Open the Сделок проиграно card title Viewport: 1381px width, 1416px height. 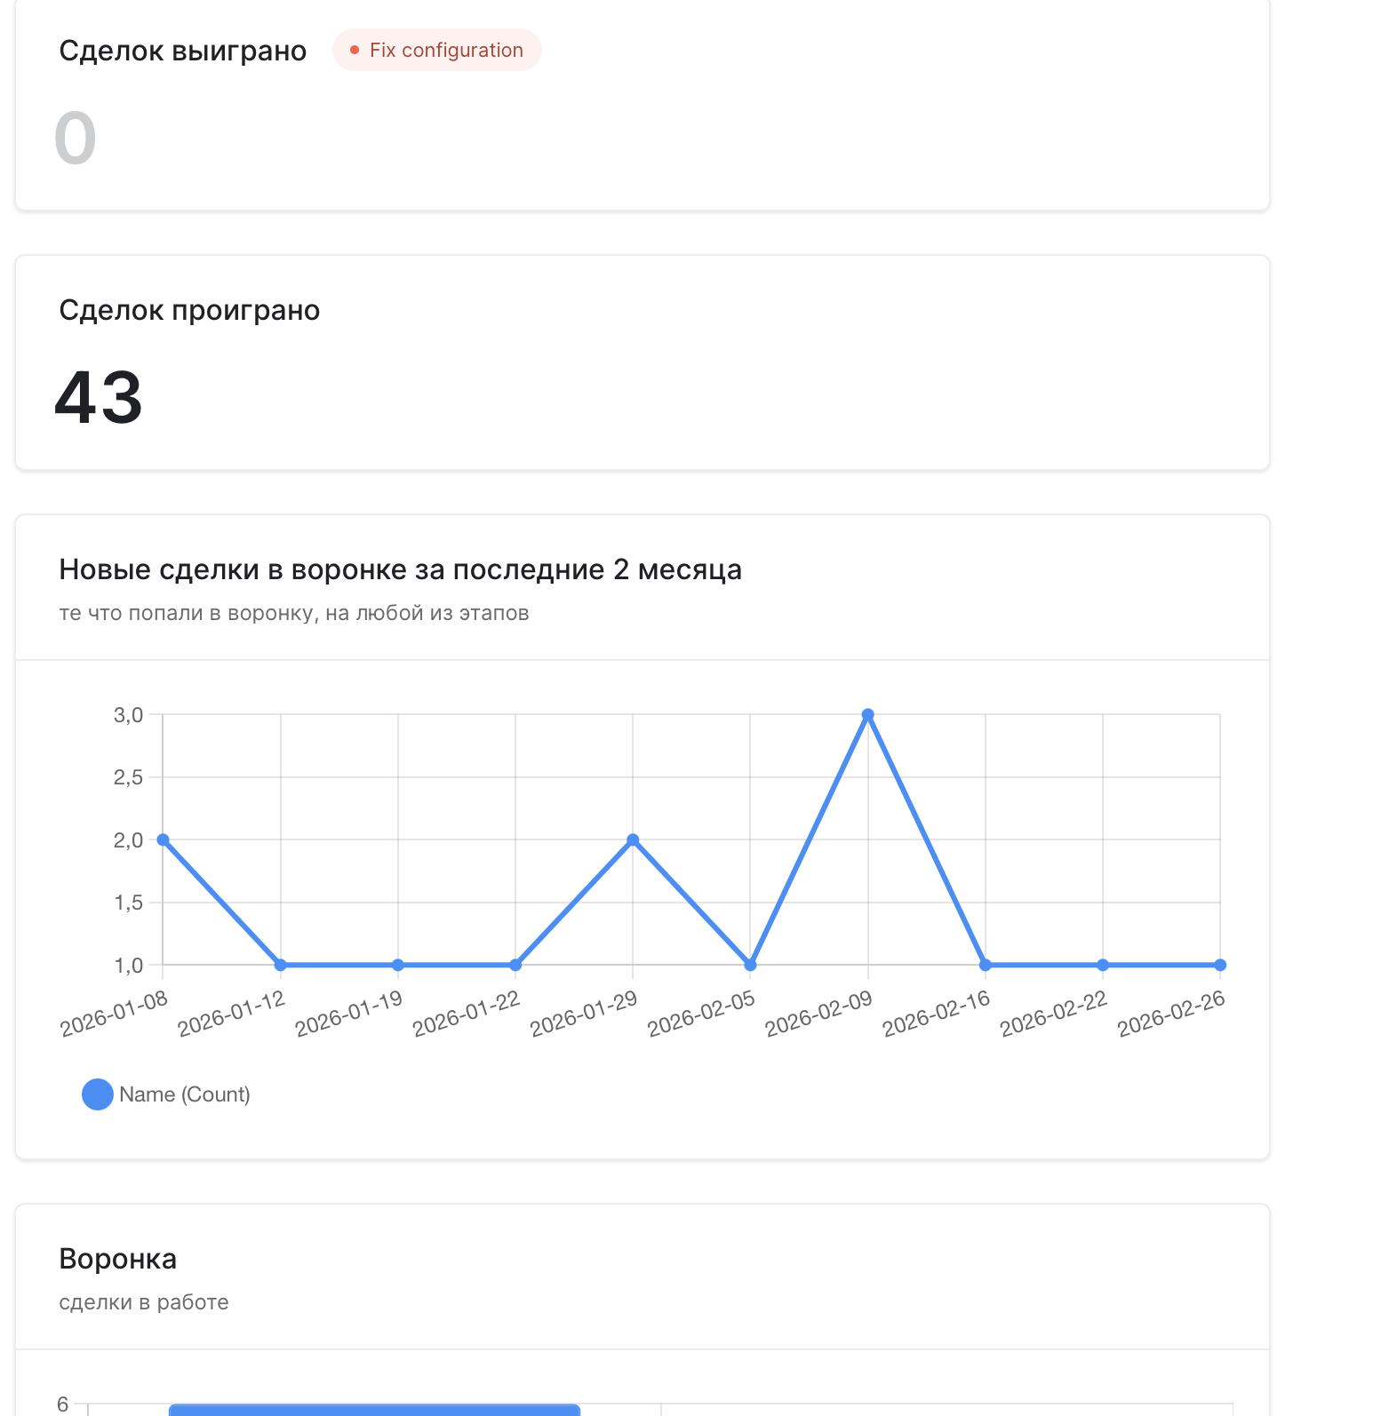(189, 310)
